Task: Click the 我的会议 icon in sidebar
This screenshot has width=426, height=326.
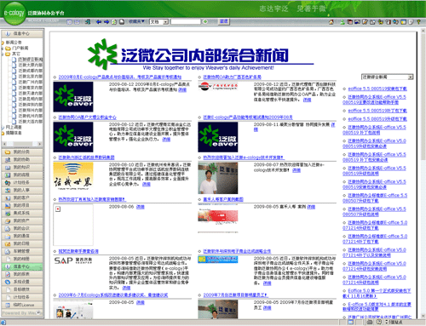Action: (x=8, y=228)
